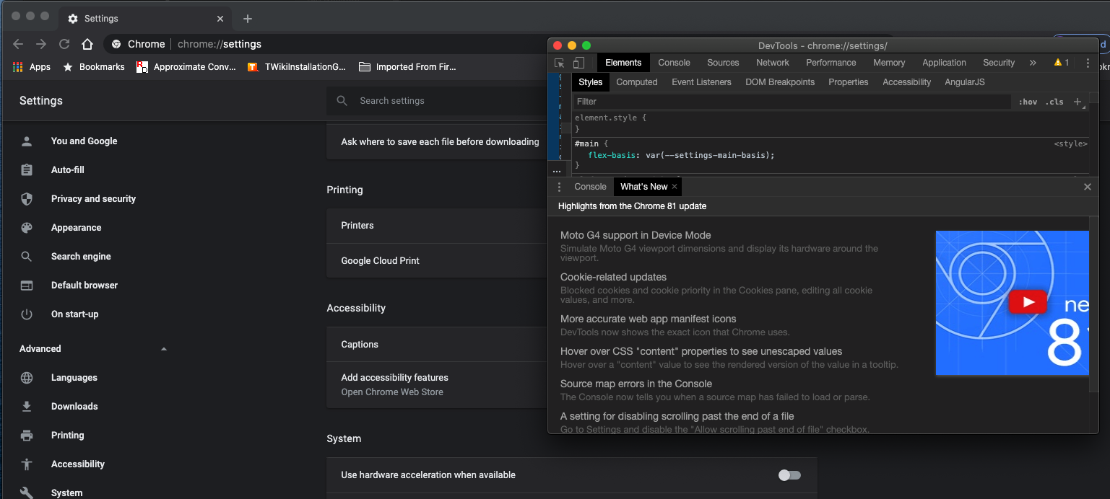Open the DevTools three-dot customize menu
This screenshot has height=499, width=1110.
coord(1088,63)
